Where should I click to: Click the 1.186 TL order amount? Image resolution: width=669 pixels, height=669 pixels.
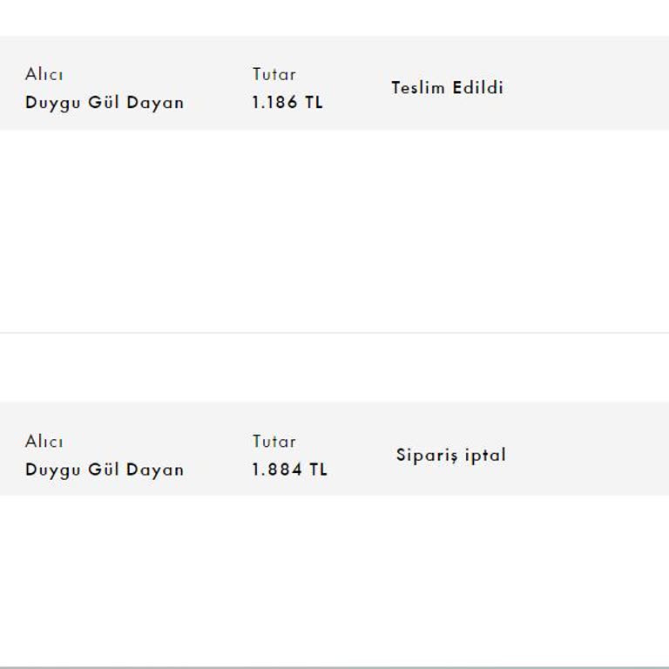pos(287,102)
